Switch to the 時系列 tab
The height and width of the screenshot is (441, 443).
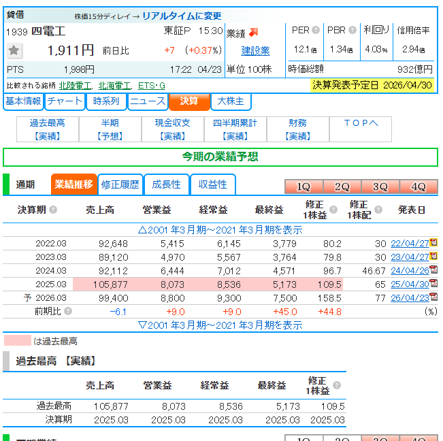tap(106, 101)
